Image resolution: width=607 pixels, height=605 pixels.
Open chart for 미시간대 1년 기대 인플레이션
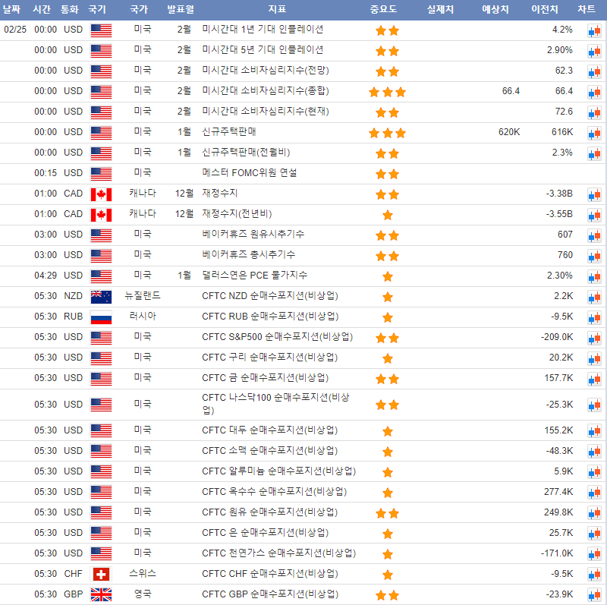pos(593,30)
